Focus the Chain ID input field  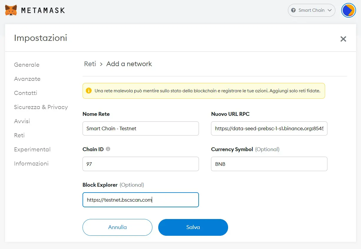(141, 164)
